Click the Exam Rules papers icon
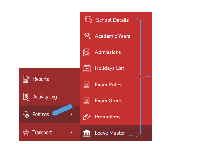 click(87, 85)
